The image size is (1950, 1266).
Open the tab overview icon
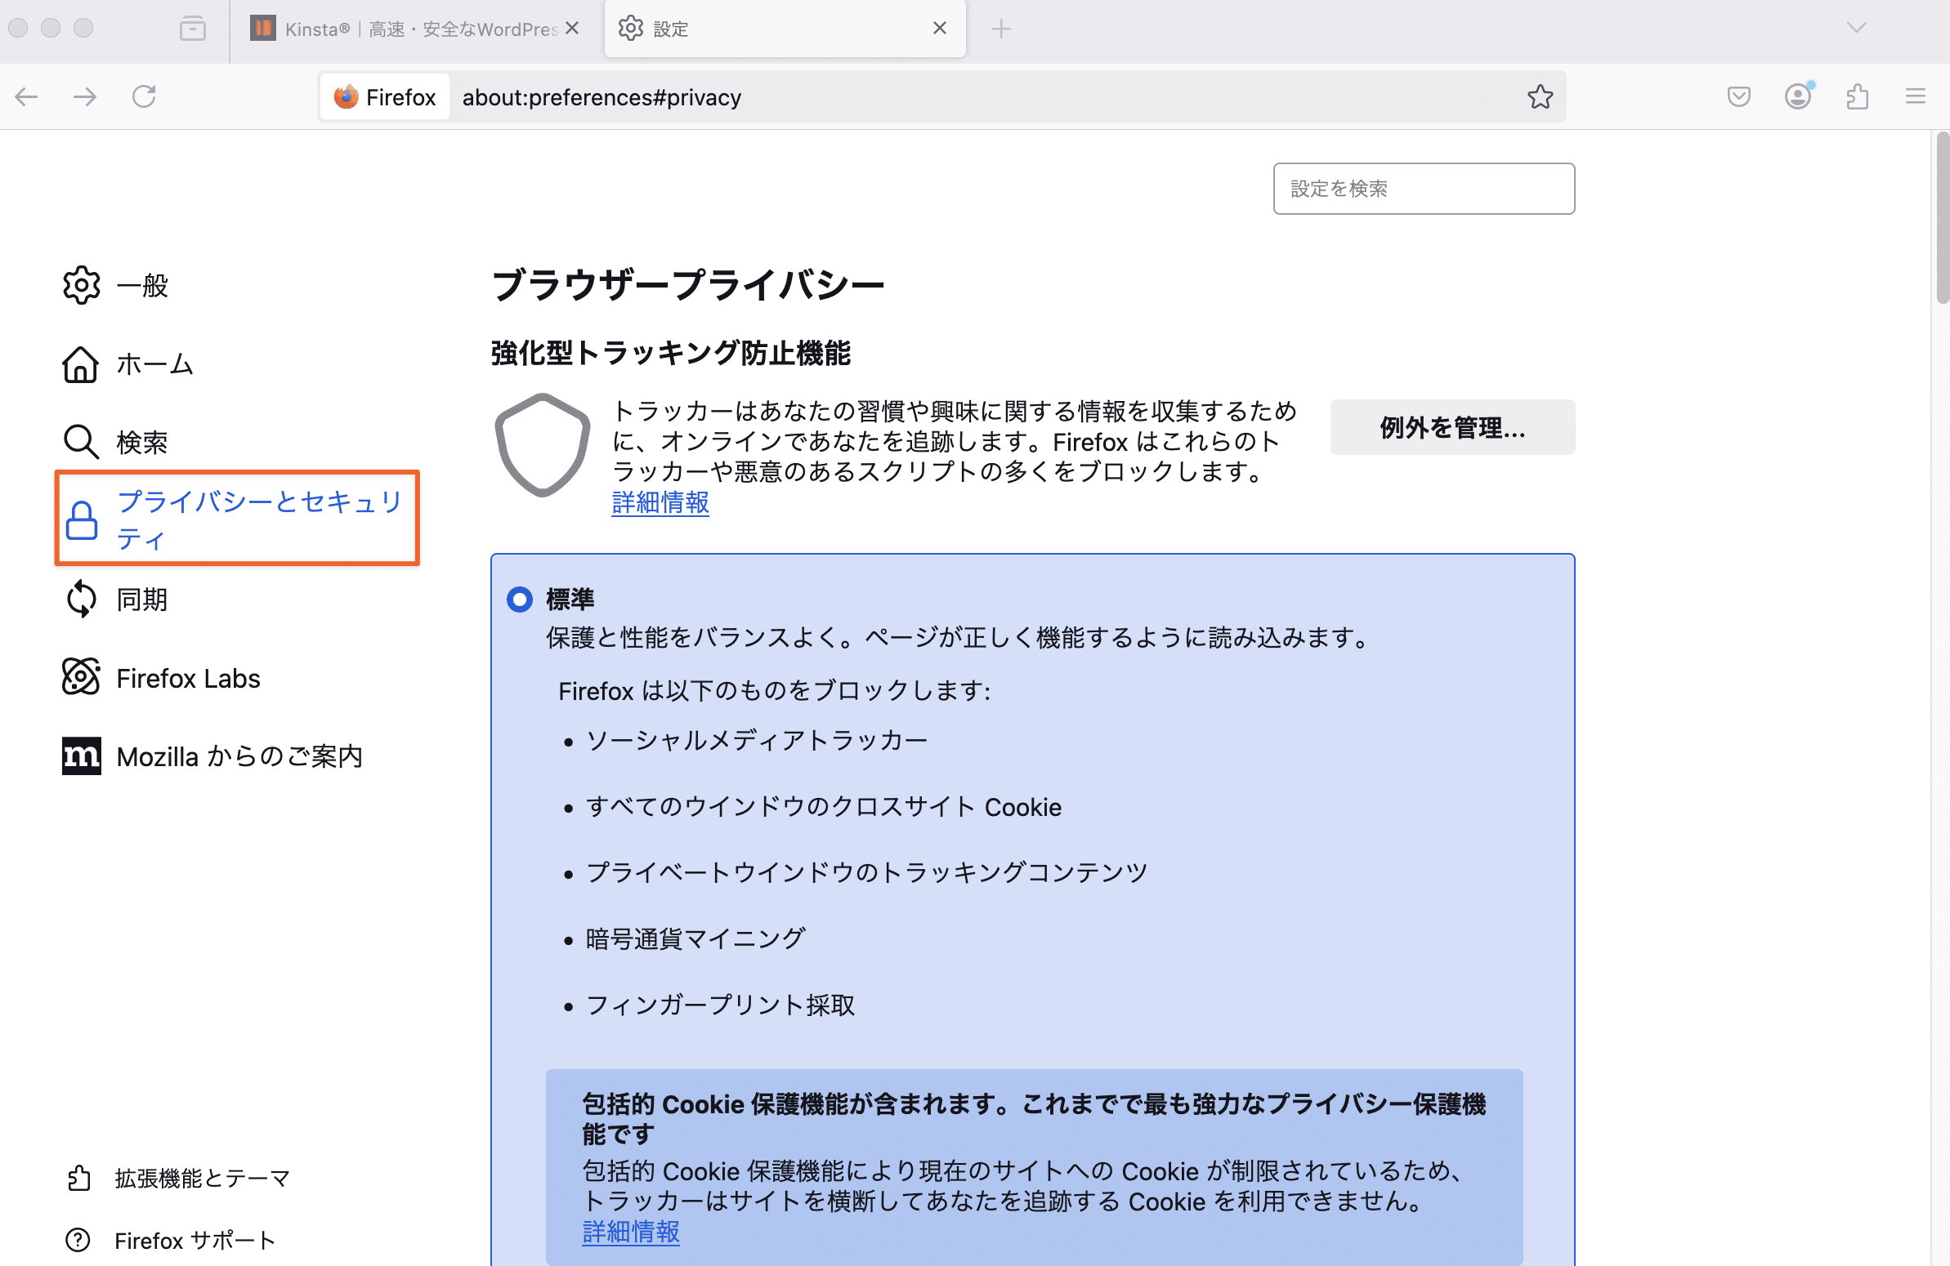[x=193, y=28]
